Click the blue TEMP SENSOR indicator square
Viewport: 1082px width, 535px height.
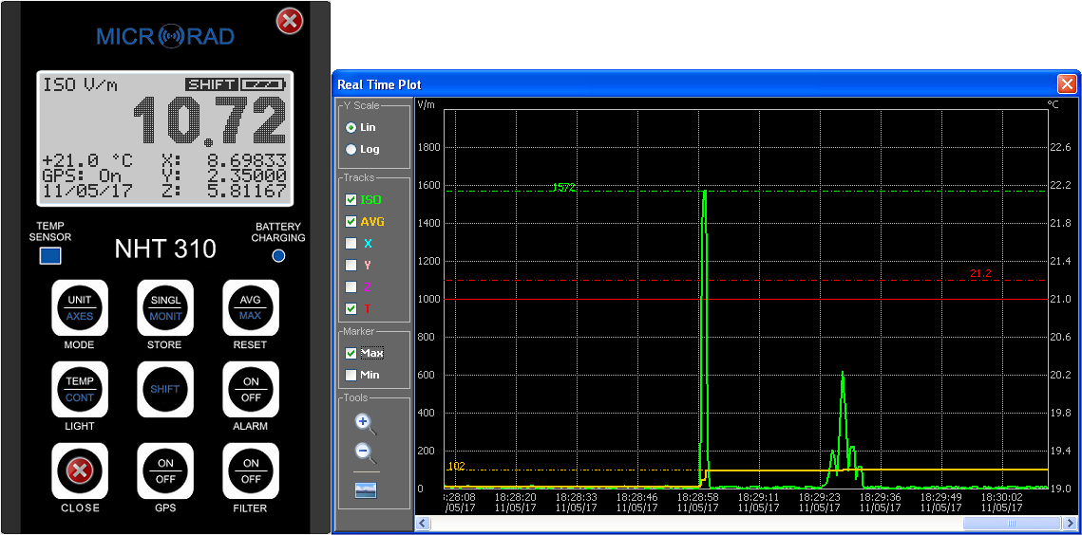pyautogui.click(x=50, y=256)
